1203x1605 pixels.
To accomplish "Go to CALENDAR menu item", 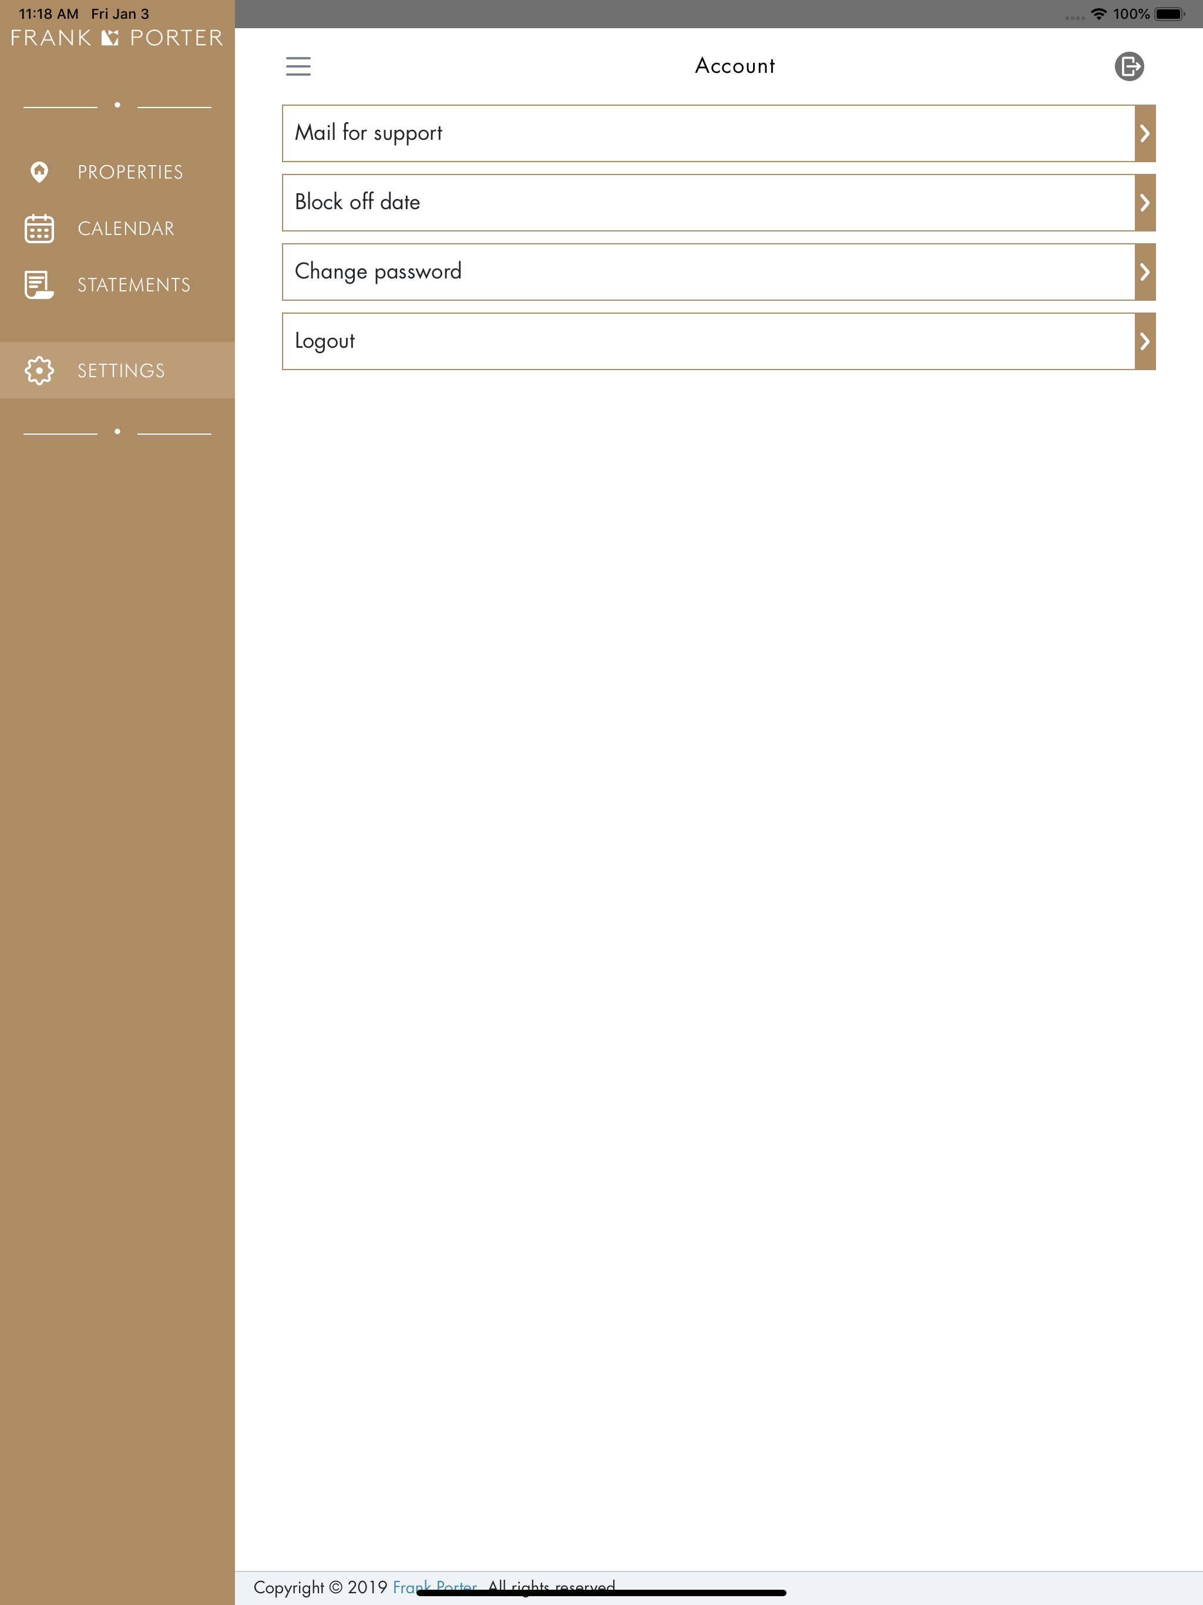I will (117, 229).
